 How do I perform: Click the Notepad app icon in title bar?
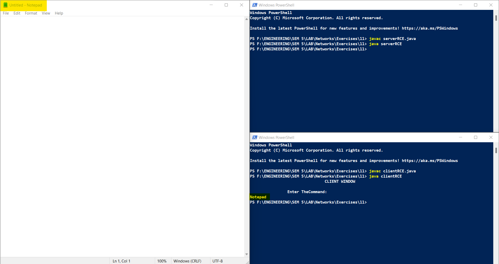(x=5, y=5)
